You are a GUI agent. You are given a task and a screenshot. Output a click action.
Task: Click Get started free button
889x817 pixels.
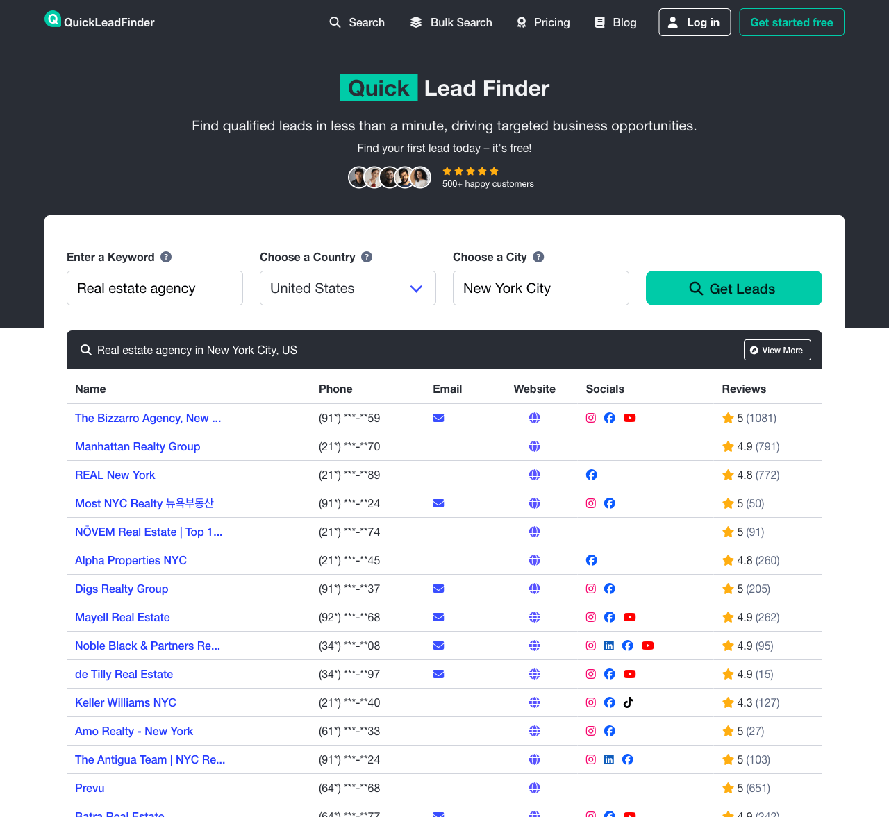click(x=792, y=22)
